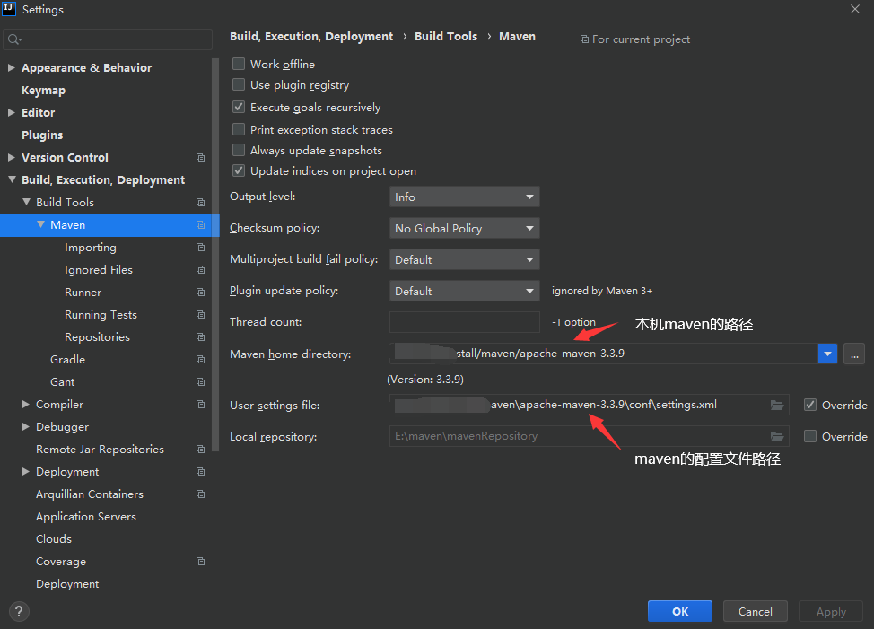Click project-level icon on Maven row
The width and height of the screenshot is (874, 629).
pyautogui.click(x=201, y=225)
